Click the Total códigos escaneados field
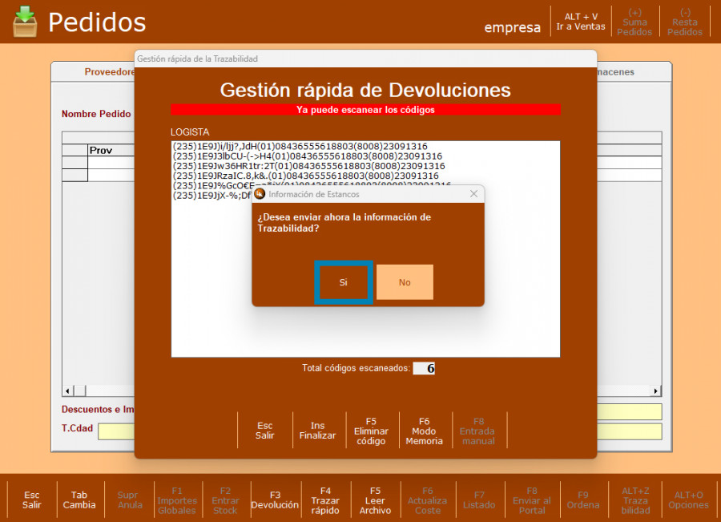Viewport: 721px width, 522px height. pos(424,369)
